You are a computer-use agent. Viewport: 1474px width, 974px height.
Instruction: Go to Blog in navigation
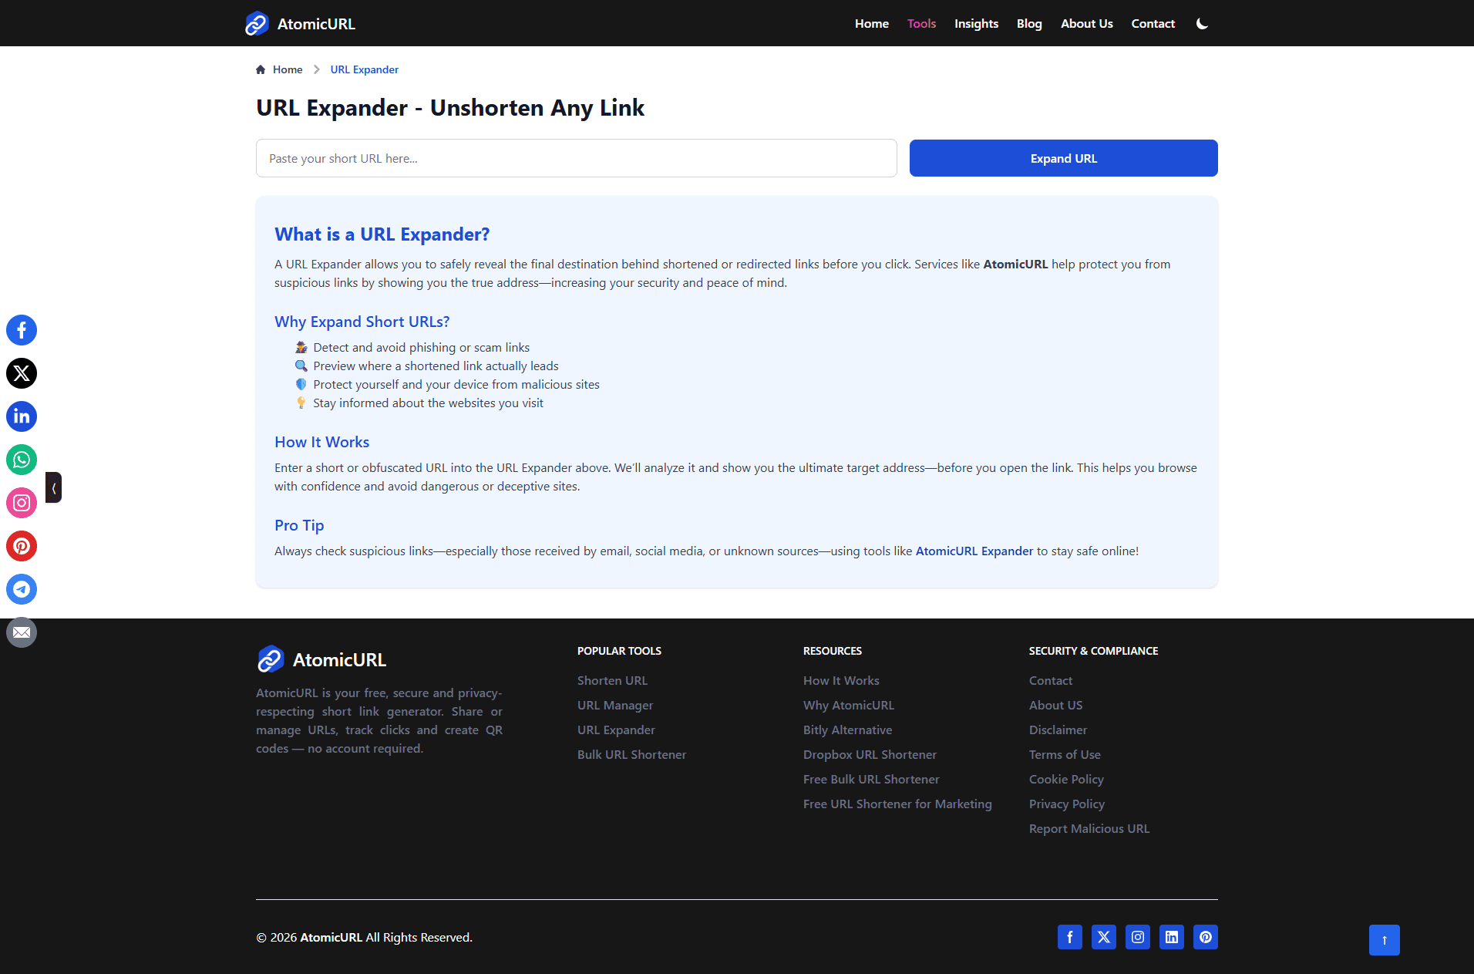tap(1029, 24)
